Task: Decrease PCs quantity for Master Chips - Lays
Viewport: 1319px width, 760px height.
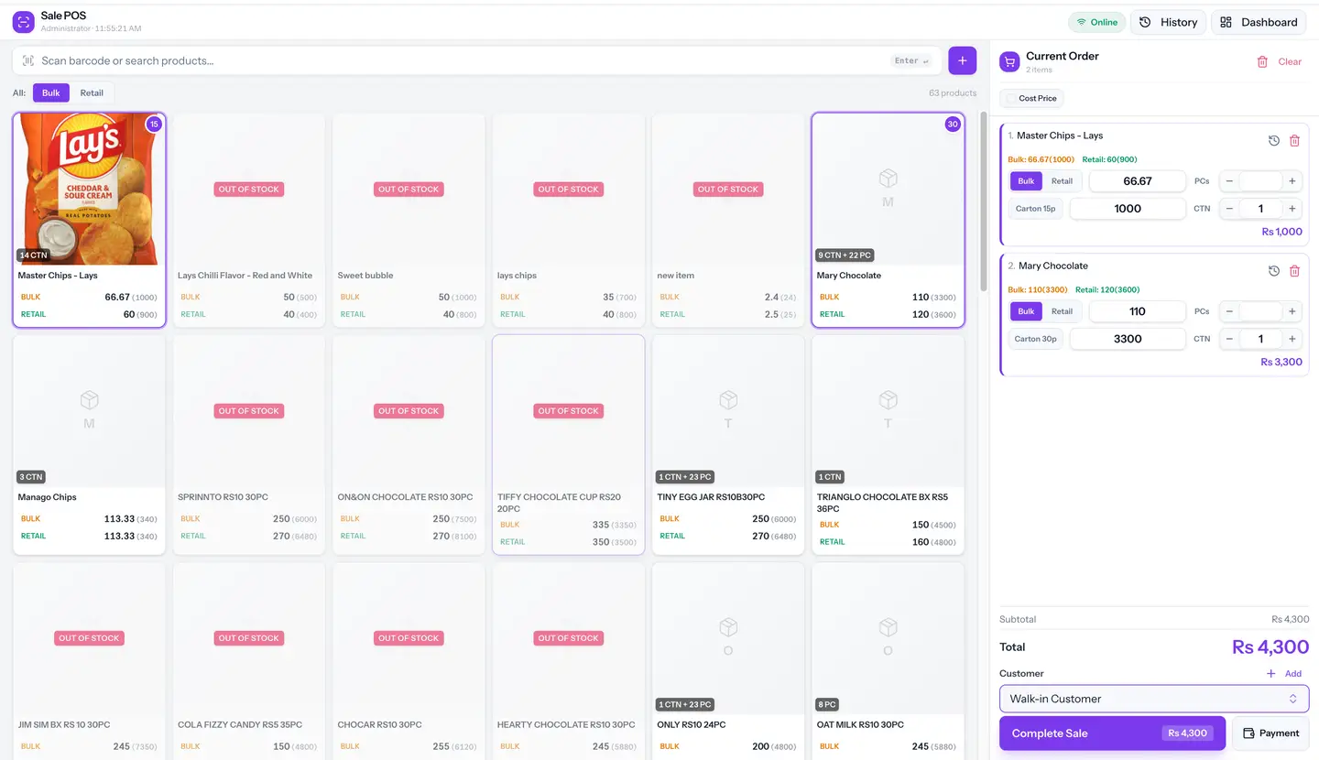Action: (1229, 181)
